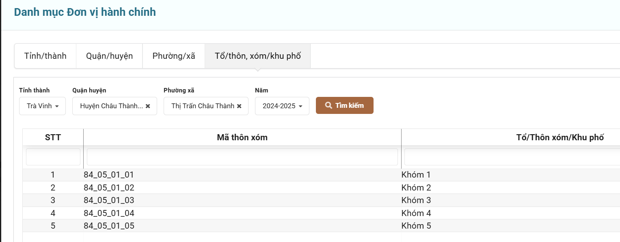Open the Quận huyện combo box
This screenshot has width=620, height=242.
[111, 106]
